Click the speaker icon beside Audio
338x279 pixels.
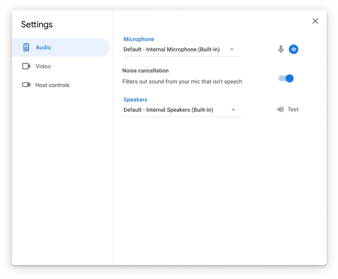tap(26, 48)
